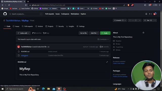Click the VPN button
This screenshot has width=162, height=91.
(155, 5)
